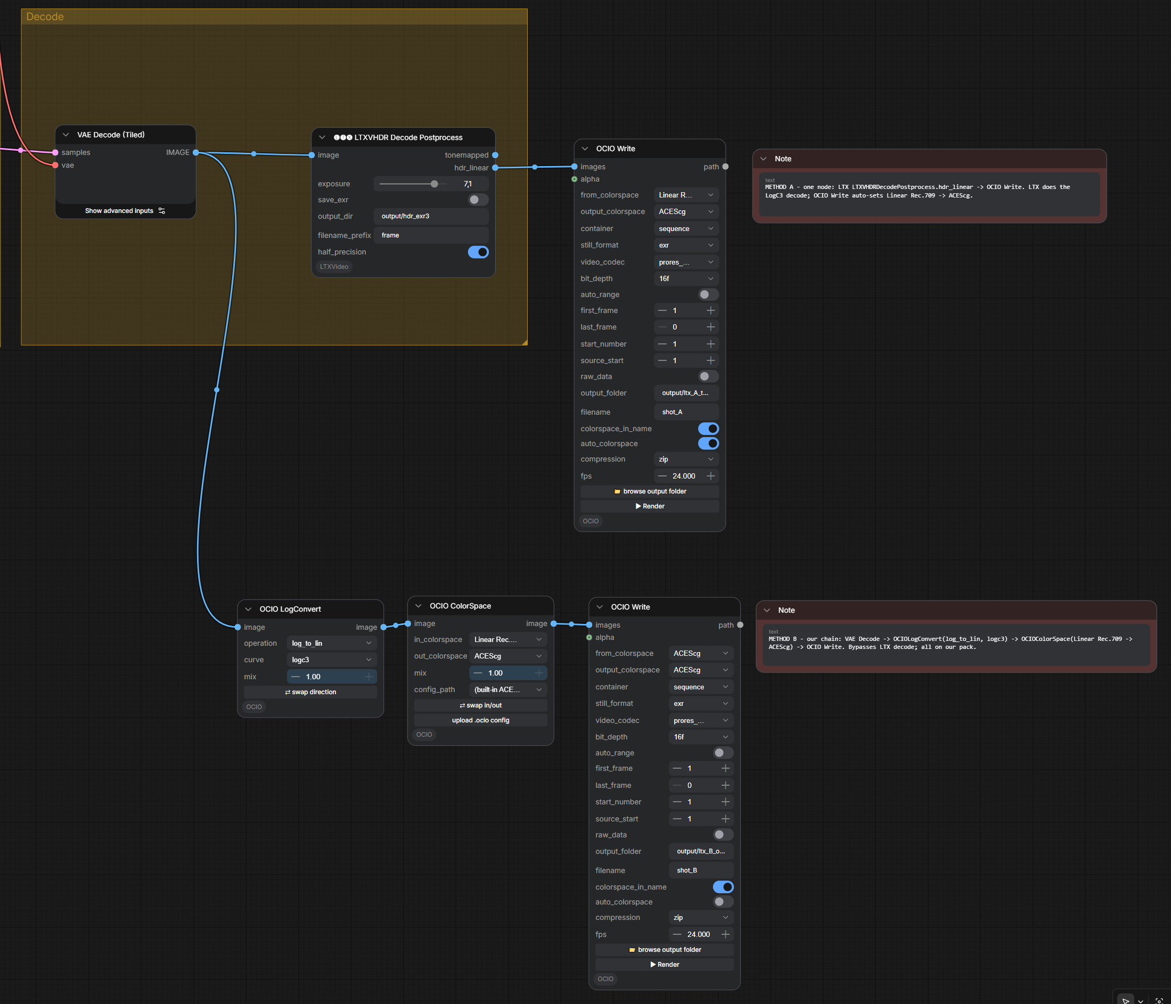
Task: Click the hdr_linear output port
Action: 495,168
